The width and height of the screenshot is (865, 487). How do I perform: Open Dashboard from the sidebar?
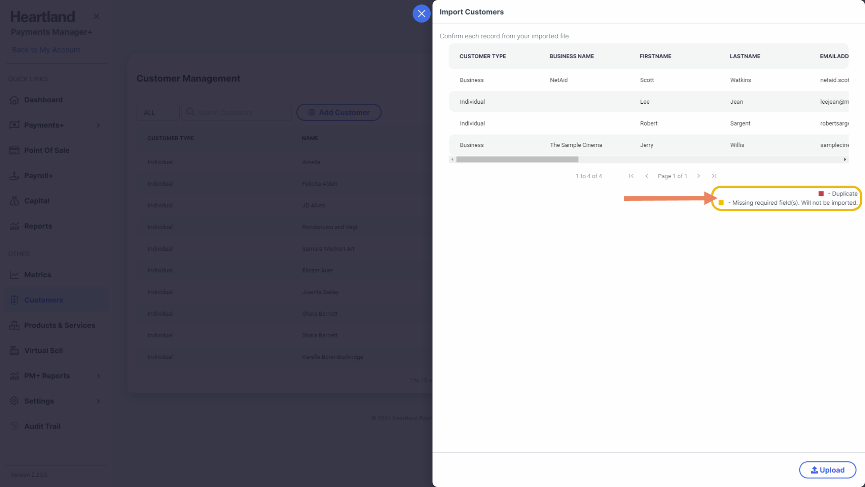[x=43, y=100]
